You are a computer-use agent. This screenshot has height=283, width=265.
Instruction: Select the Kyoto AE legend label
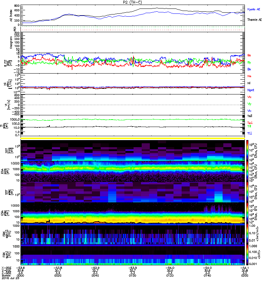click(x=254, y=9)
